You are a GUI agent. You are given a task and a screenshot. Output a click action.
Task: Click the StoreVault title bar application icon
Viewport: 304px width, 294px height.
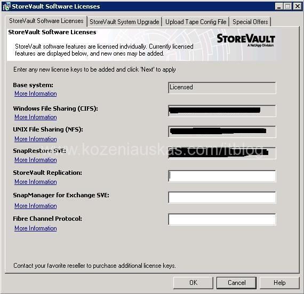pos(6,6)
